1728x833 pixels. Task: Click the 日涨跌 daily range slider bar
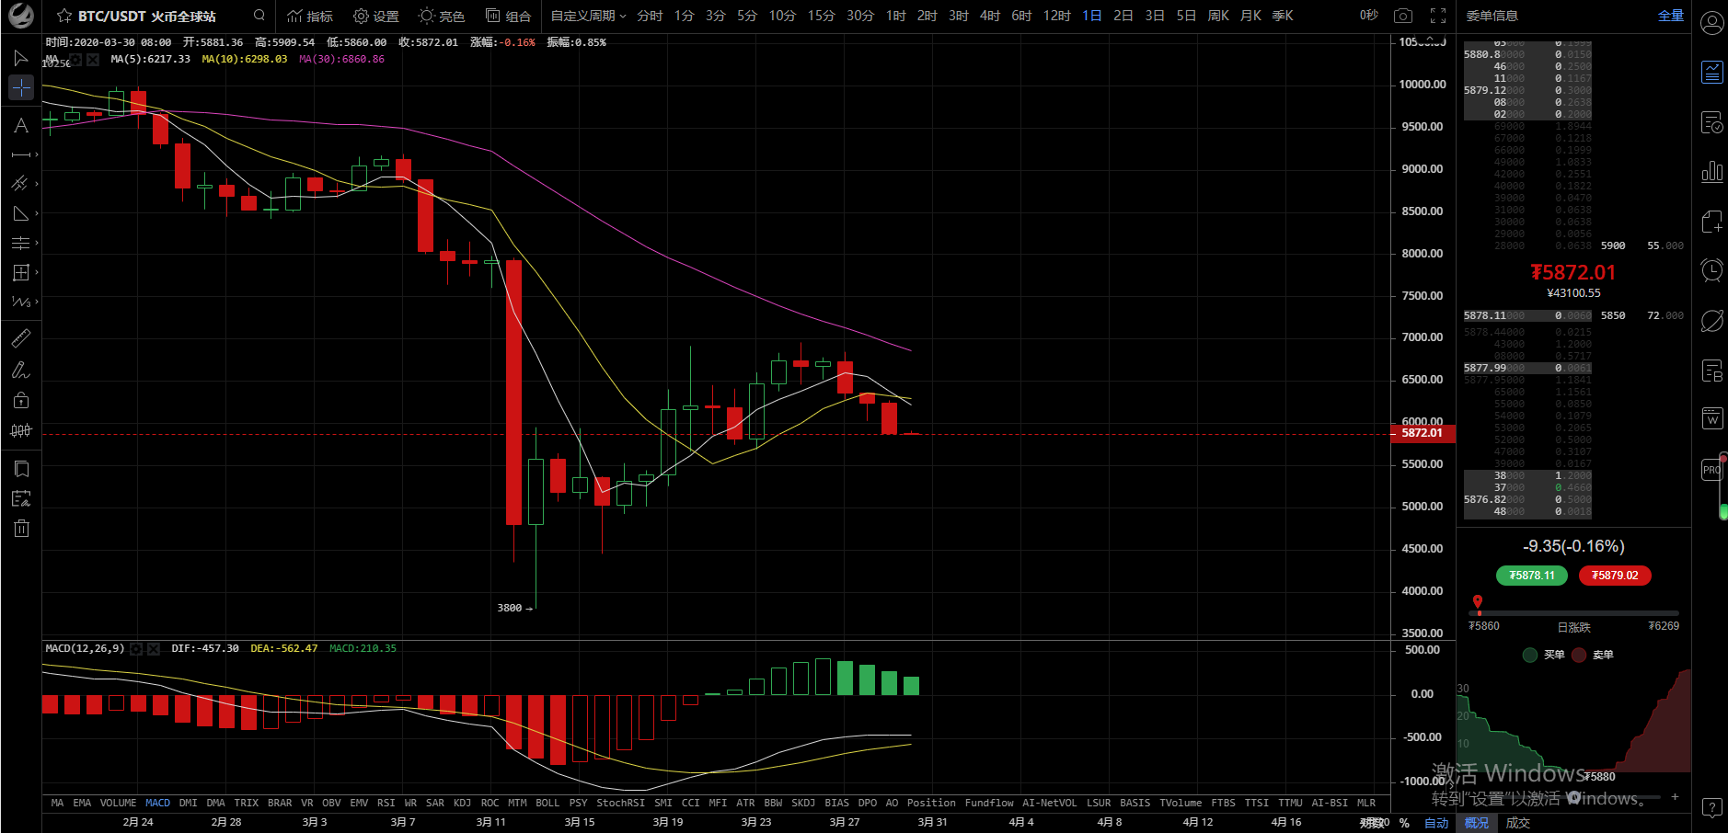point(1573,612)
